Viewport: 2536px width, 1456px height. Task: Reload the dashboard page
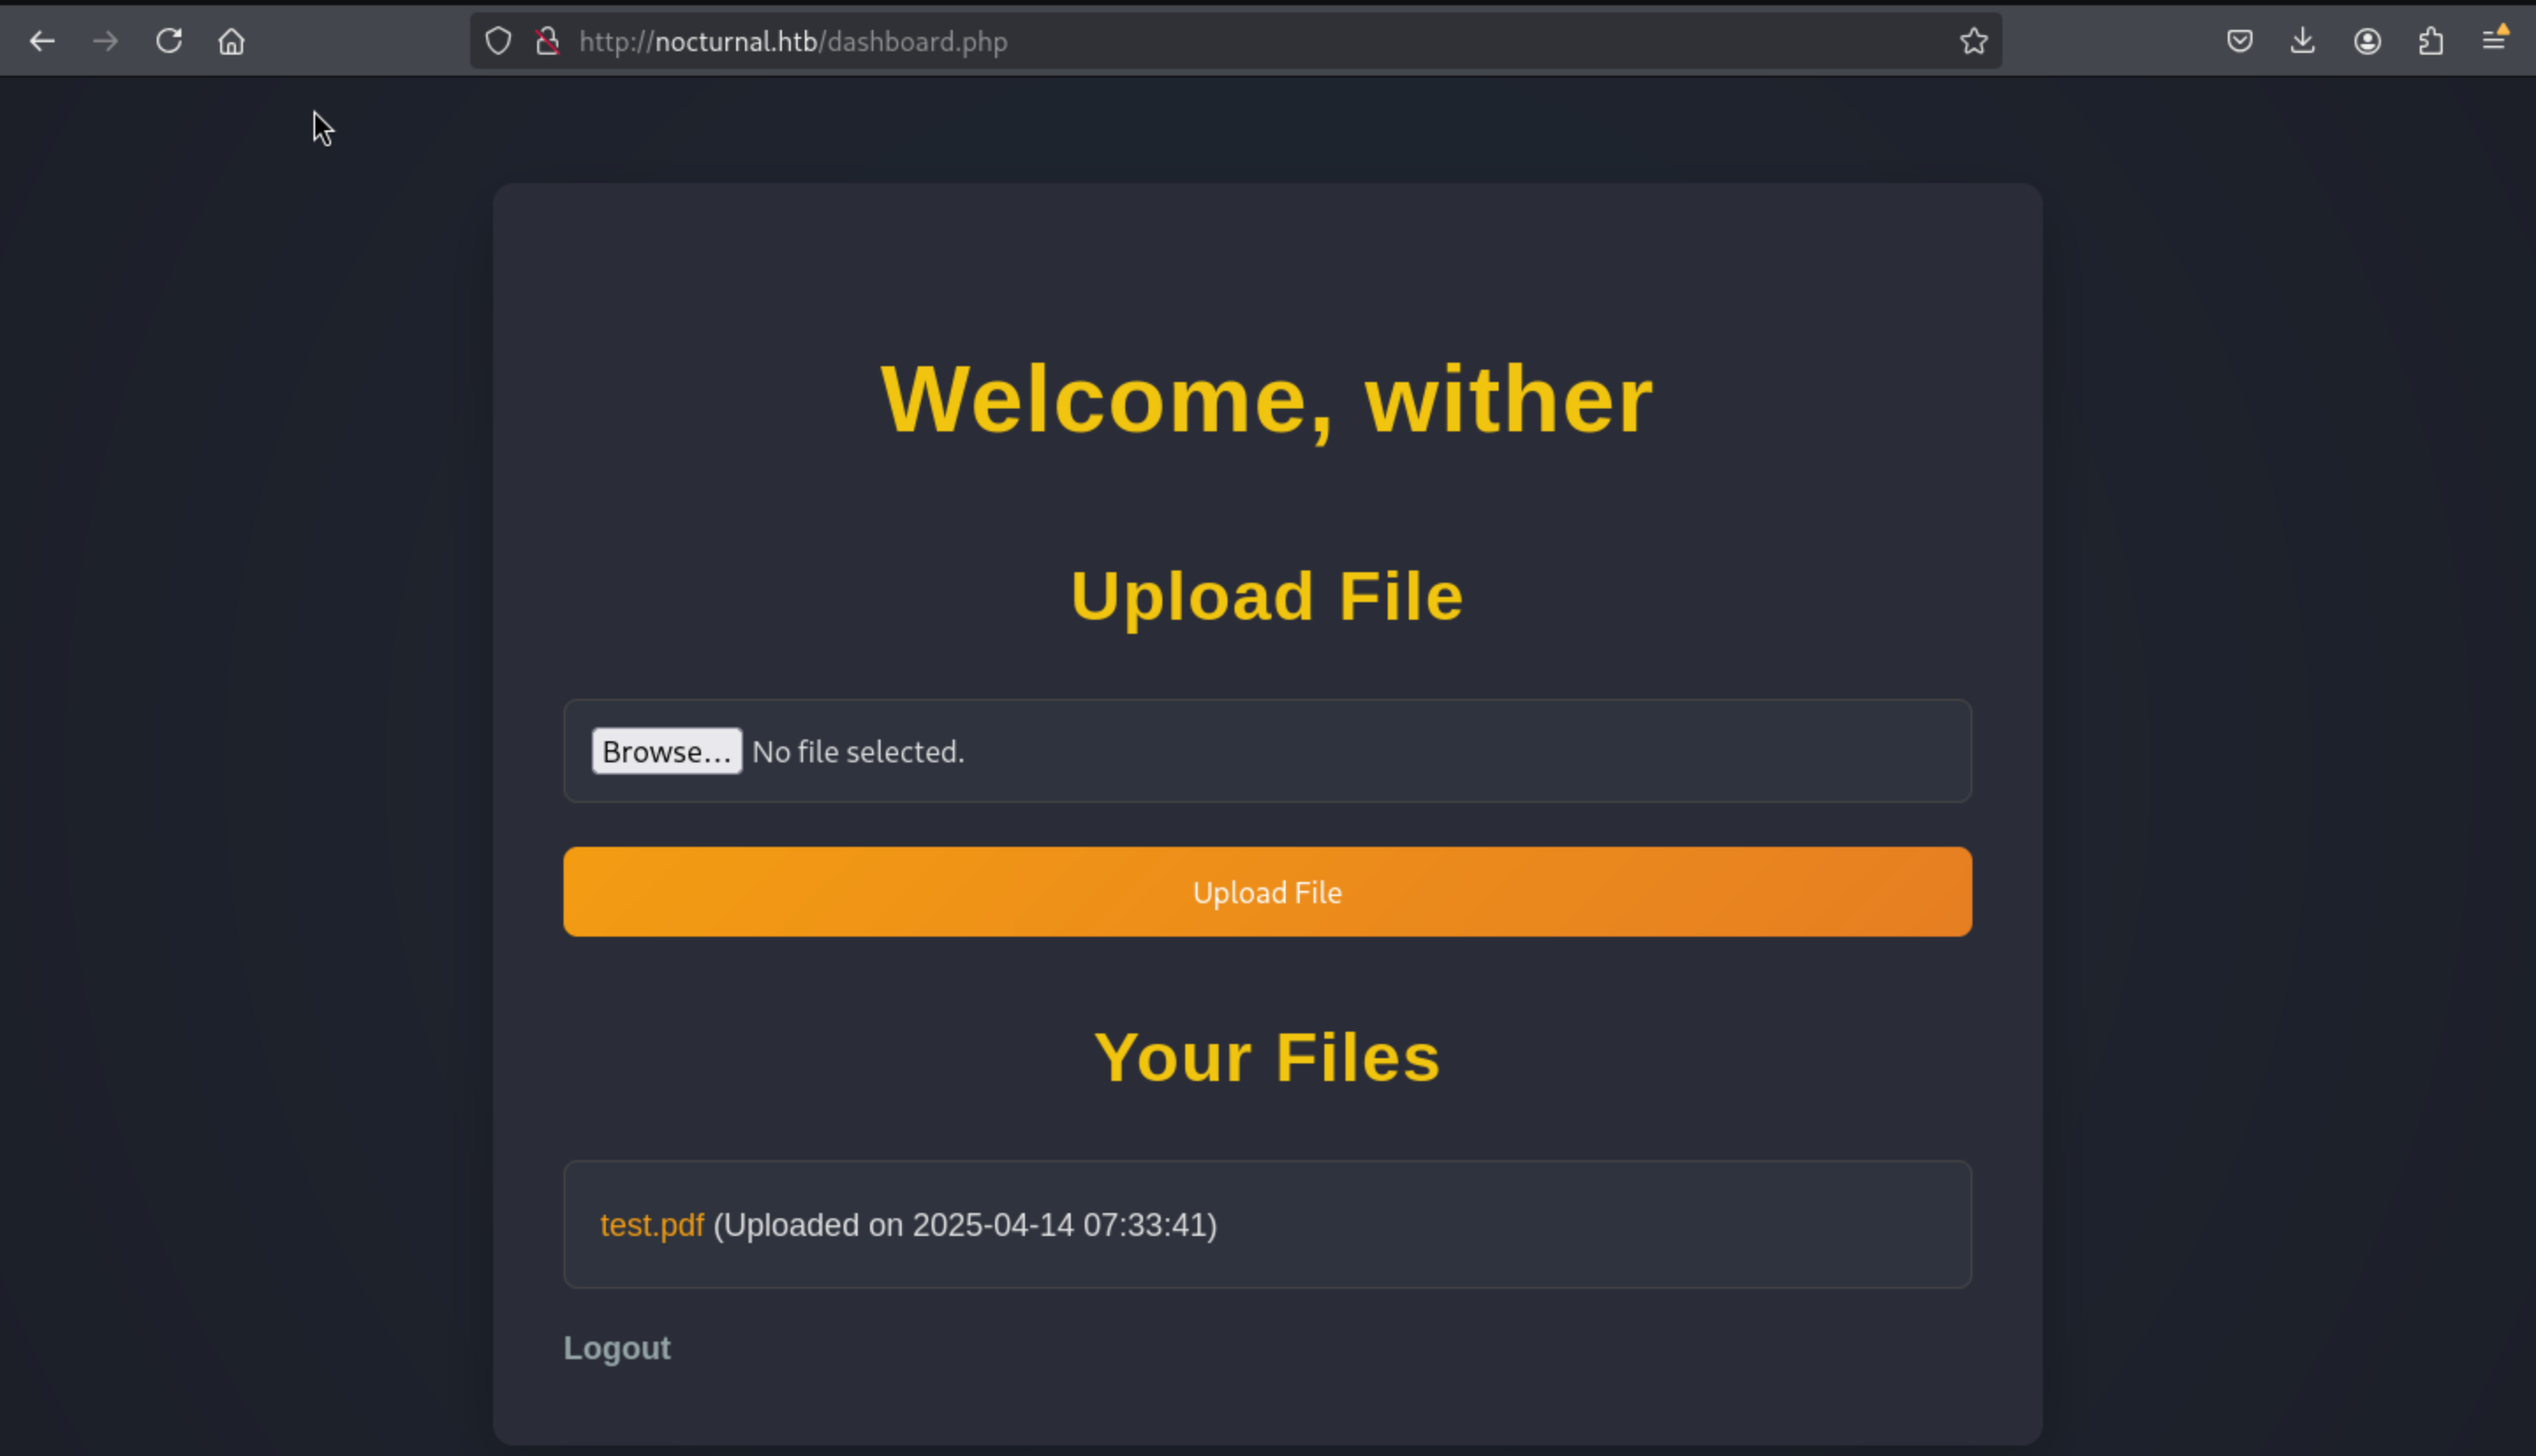click(169, 41)
